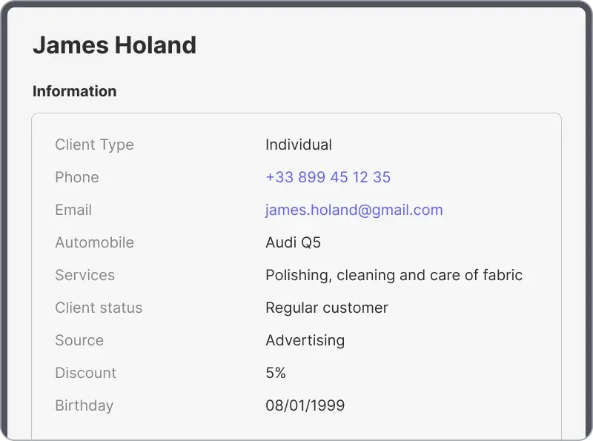Select the Discount field label
Viewport: 593px width, 441px height.
(85, 373)
